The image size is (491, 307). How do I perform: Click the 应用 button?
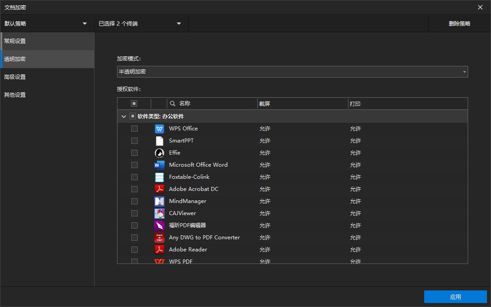[455, 297]
